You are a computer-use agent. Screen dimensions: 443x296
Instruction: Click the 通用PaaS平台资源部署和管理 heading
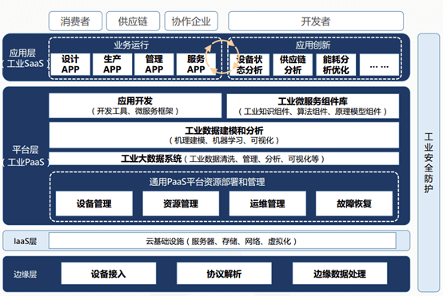click(207, 182)
